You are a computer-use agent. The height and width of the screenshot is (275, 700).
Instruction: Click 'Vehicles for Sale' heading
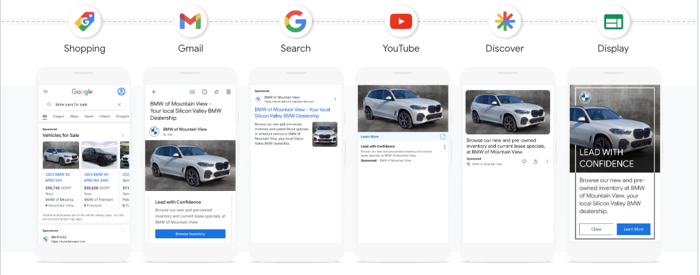coord(61,135)
